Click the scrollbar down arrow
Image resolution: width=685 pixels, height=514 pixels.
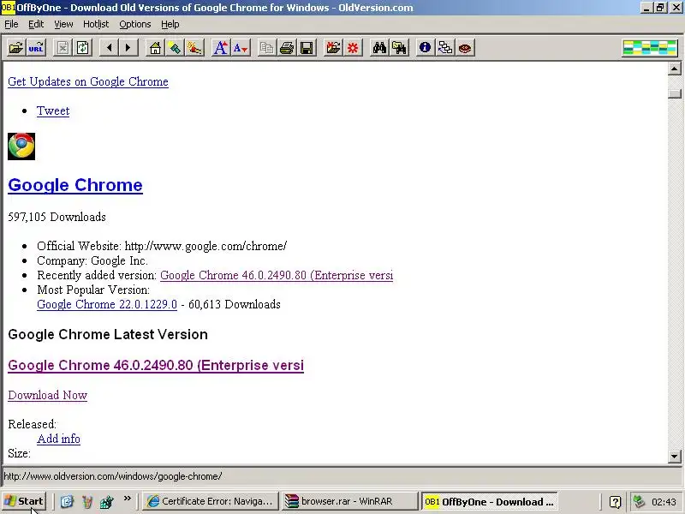(x=675, y=457)
